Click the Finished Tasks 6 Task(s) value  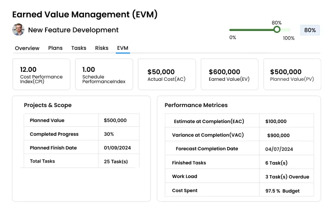pos(276,163)
